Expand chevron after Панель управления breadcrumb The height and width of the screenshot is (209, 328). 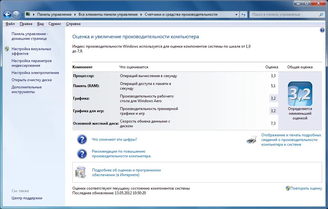pyautogui.click(x=75, y=14)
